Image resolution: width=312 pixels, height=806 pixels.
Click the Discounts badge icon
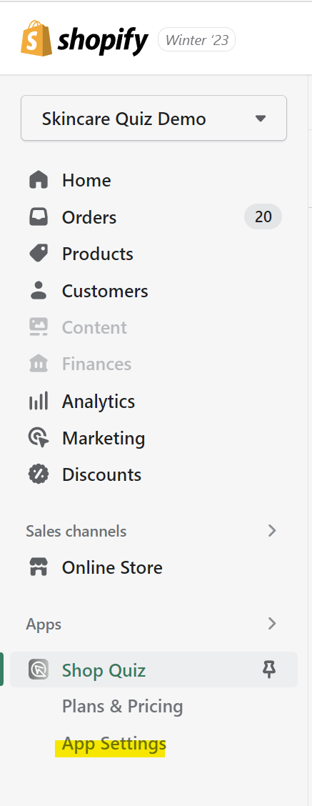pos(39,474)
